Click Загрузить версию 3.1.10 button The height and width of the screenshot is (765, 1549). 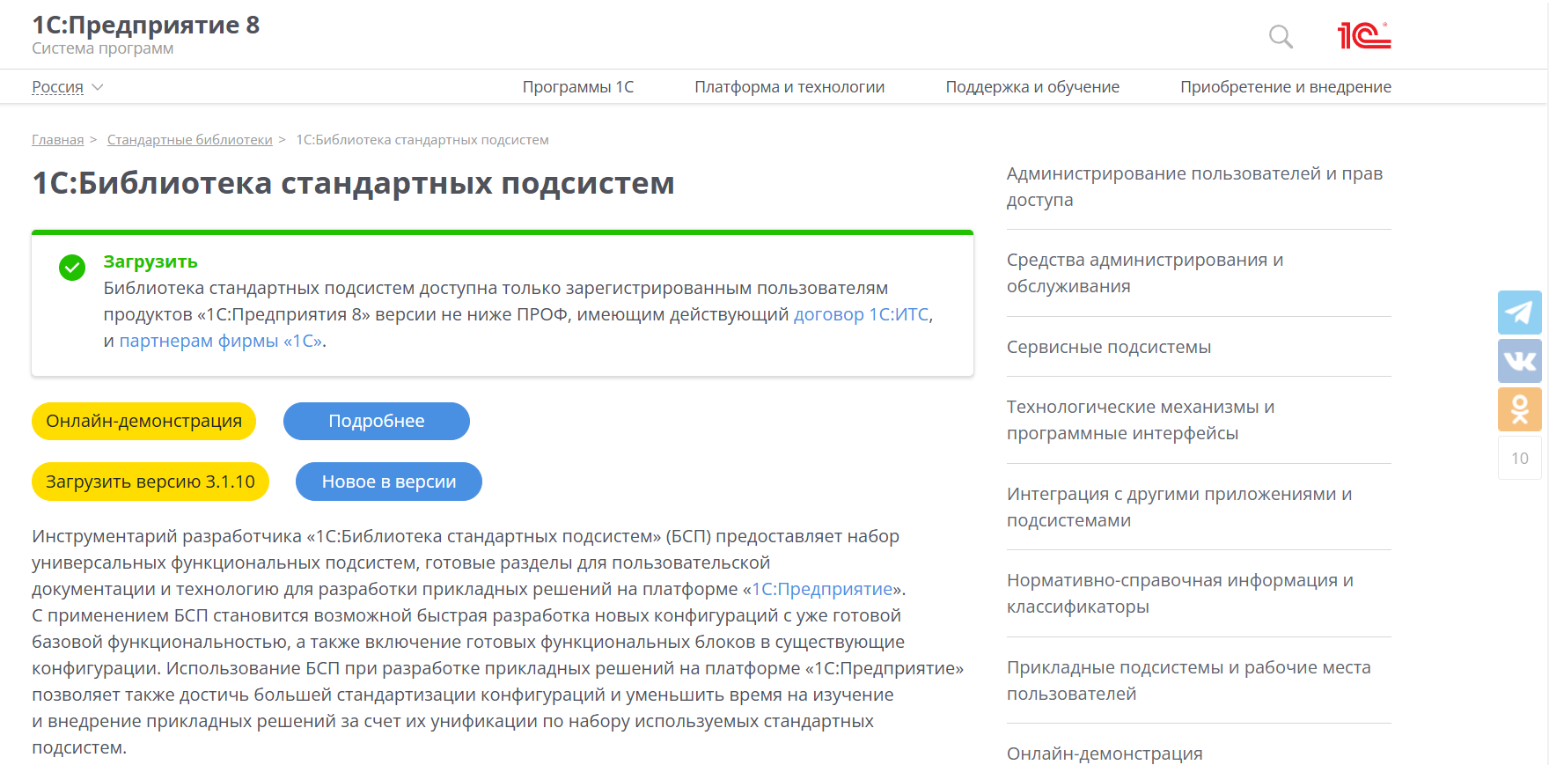(x=150, y=482)
